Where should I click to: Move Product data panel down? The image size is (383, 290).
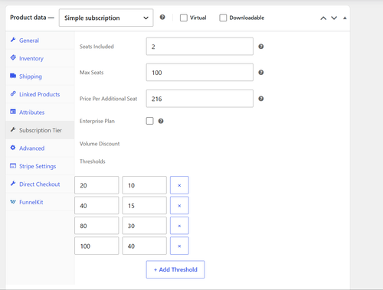[334, 18]
